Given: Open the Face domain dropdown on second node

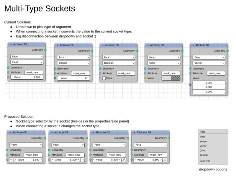Looking at the screenshot, I should pyautogui.click(x=73, y=57).
